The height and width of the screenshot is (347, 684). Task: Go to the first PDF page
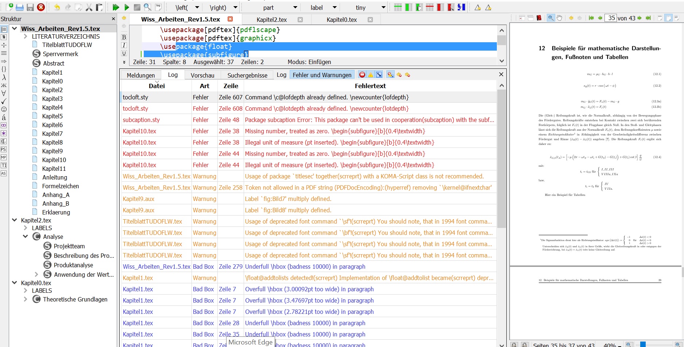[x=591, y=18]
